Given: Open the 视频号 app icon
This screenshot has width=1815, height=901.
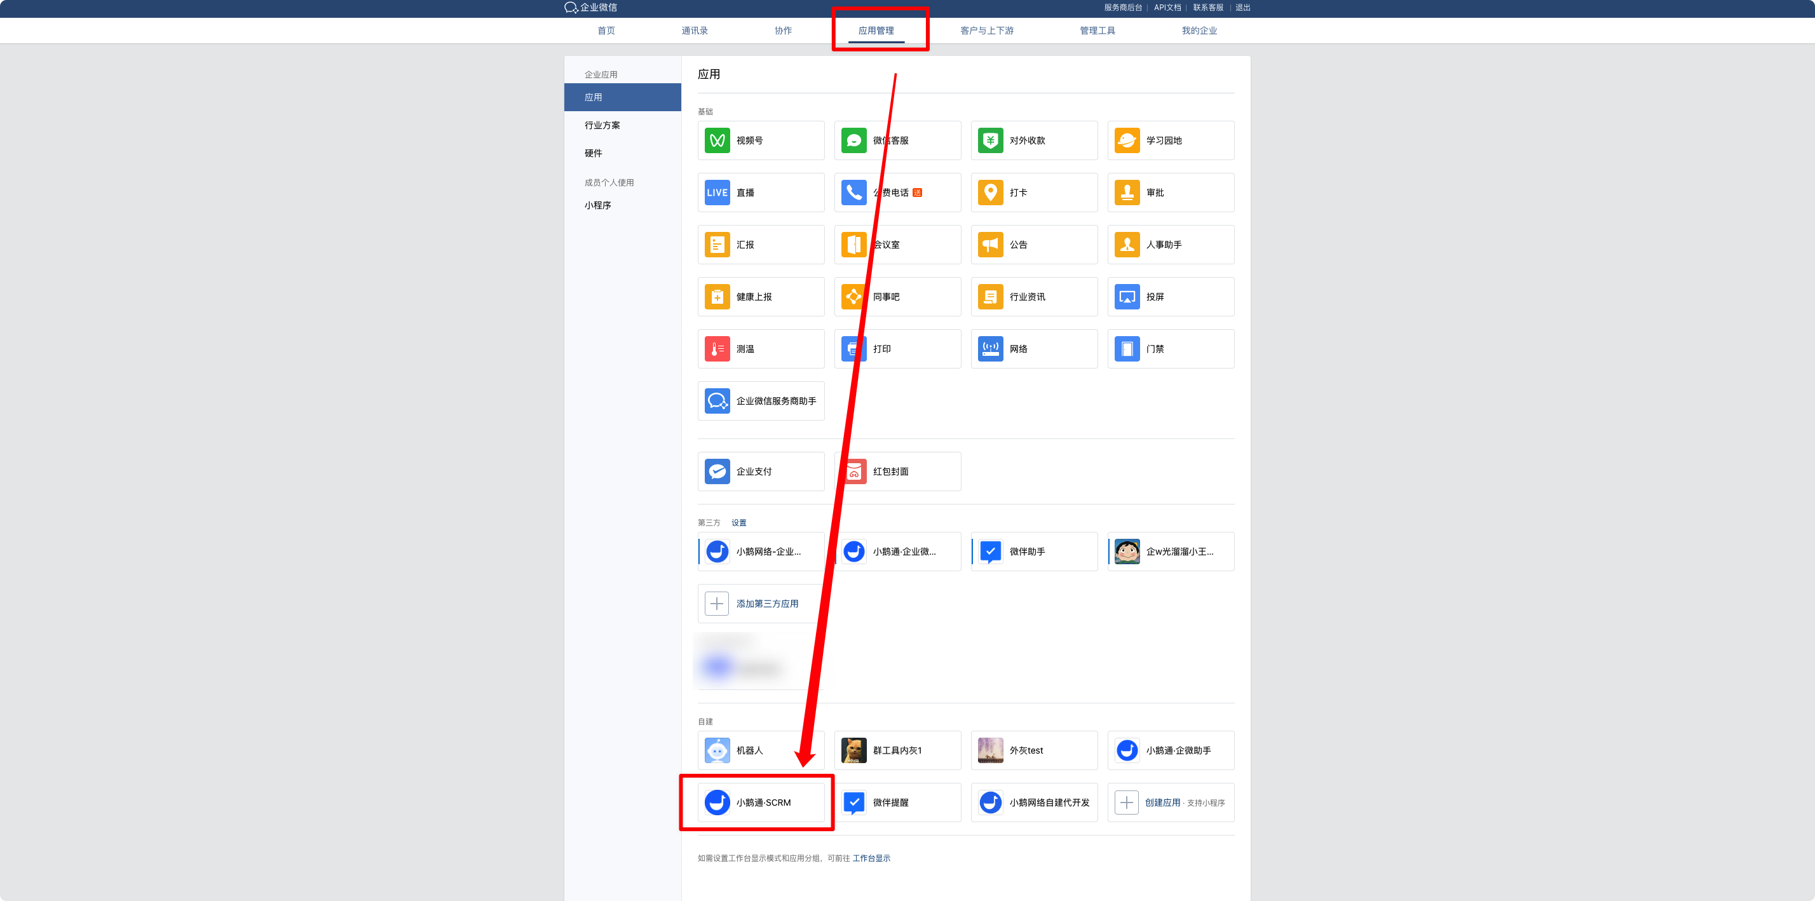Looking at the screenshot, I should point(717,140).
